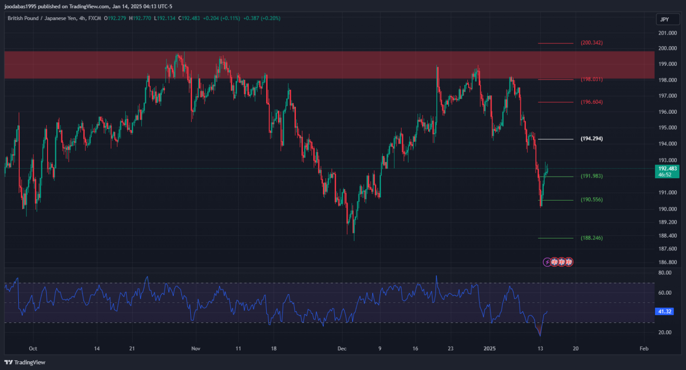Screen dimensions: 686x370
Task: Click the Nov label on the time axis
Action: [196, 348]
